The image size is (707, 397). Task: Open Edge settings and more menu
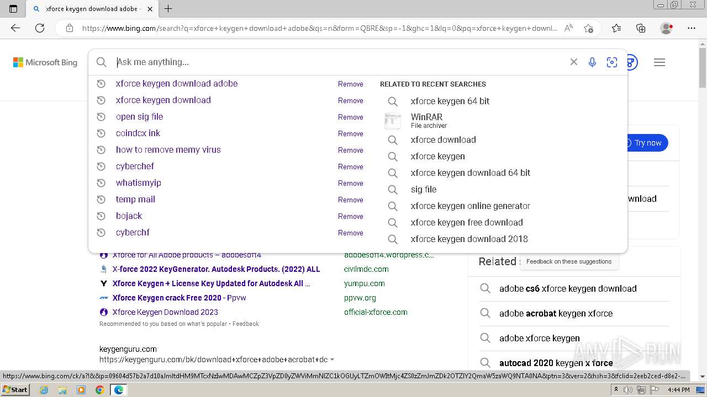[692, 28]
